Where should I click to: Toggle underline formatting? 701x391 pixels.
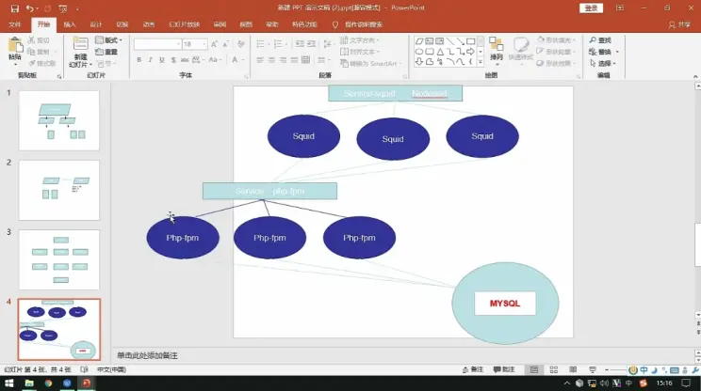(x=162, y=60)
